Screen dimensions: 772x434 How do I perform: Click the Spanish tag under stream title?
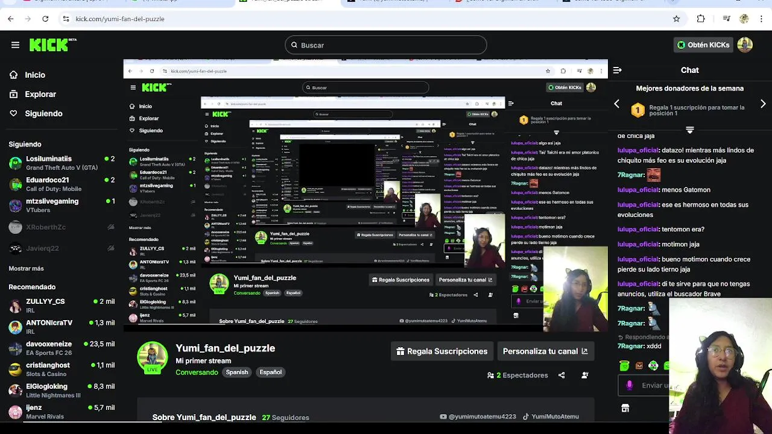point(237,373)
